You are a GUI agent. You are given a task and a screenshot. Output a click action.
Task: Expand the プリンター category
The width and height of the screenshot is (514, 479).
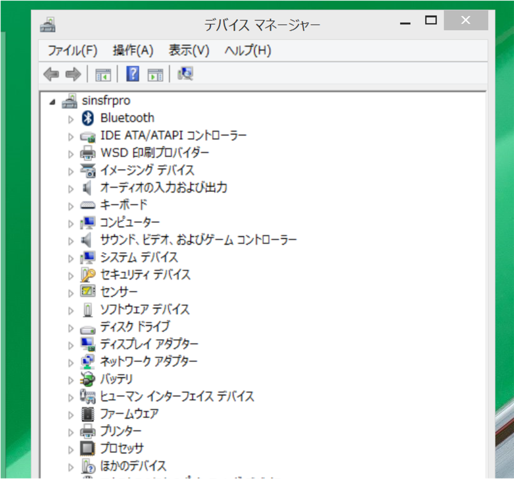(71, 433)
